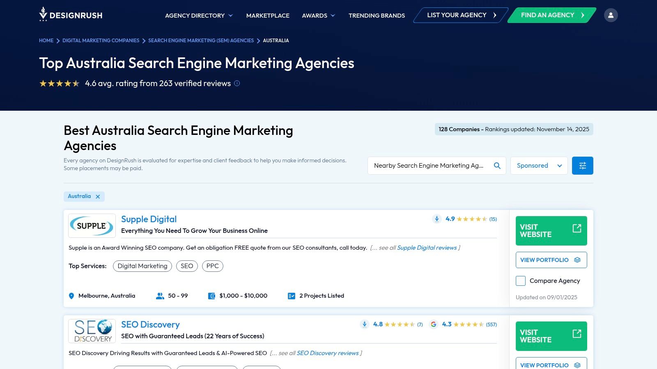This screenshot has height=369, width=657.
Task: Select the Digital Marketing service tag
Action: [x=142, y=266]
